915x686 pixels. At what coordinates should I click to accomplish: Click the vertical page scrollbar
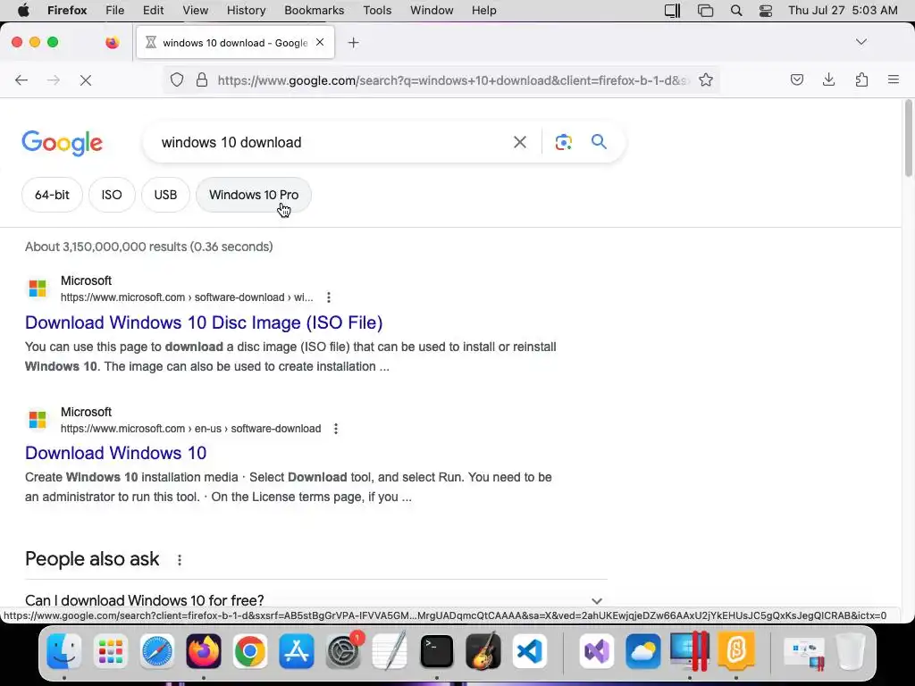tap(908, 138)
